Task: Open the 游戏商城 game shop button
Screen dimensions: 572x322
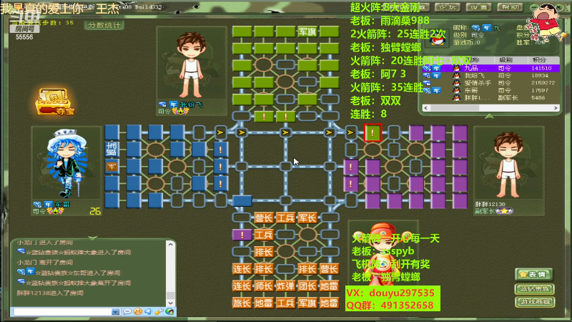Action: (535, 302)
